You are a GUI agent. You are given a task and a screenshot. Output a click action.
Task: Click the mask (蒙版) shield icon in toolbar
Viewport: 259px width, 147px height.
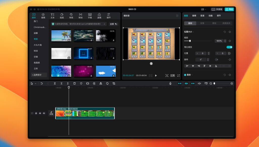pyautogui.click(x=81, y=83)
